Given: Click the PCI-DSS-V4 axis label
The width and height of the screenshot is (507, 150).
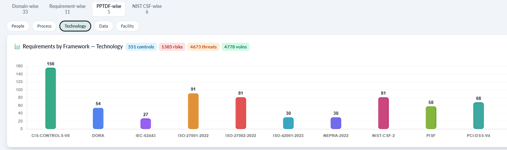Looking at the screenshot, I should click(479, 135).
